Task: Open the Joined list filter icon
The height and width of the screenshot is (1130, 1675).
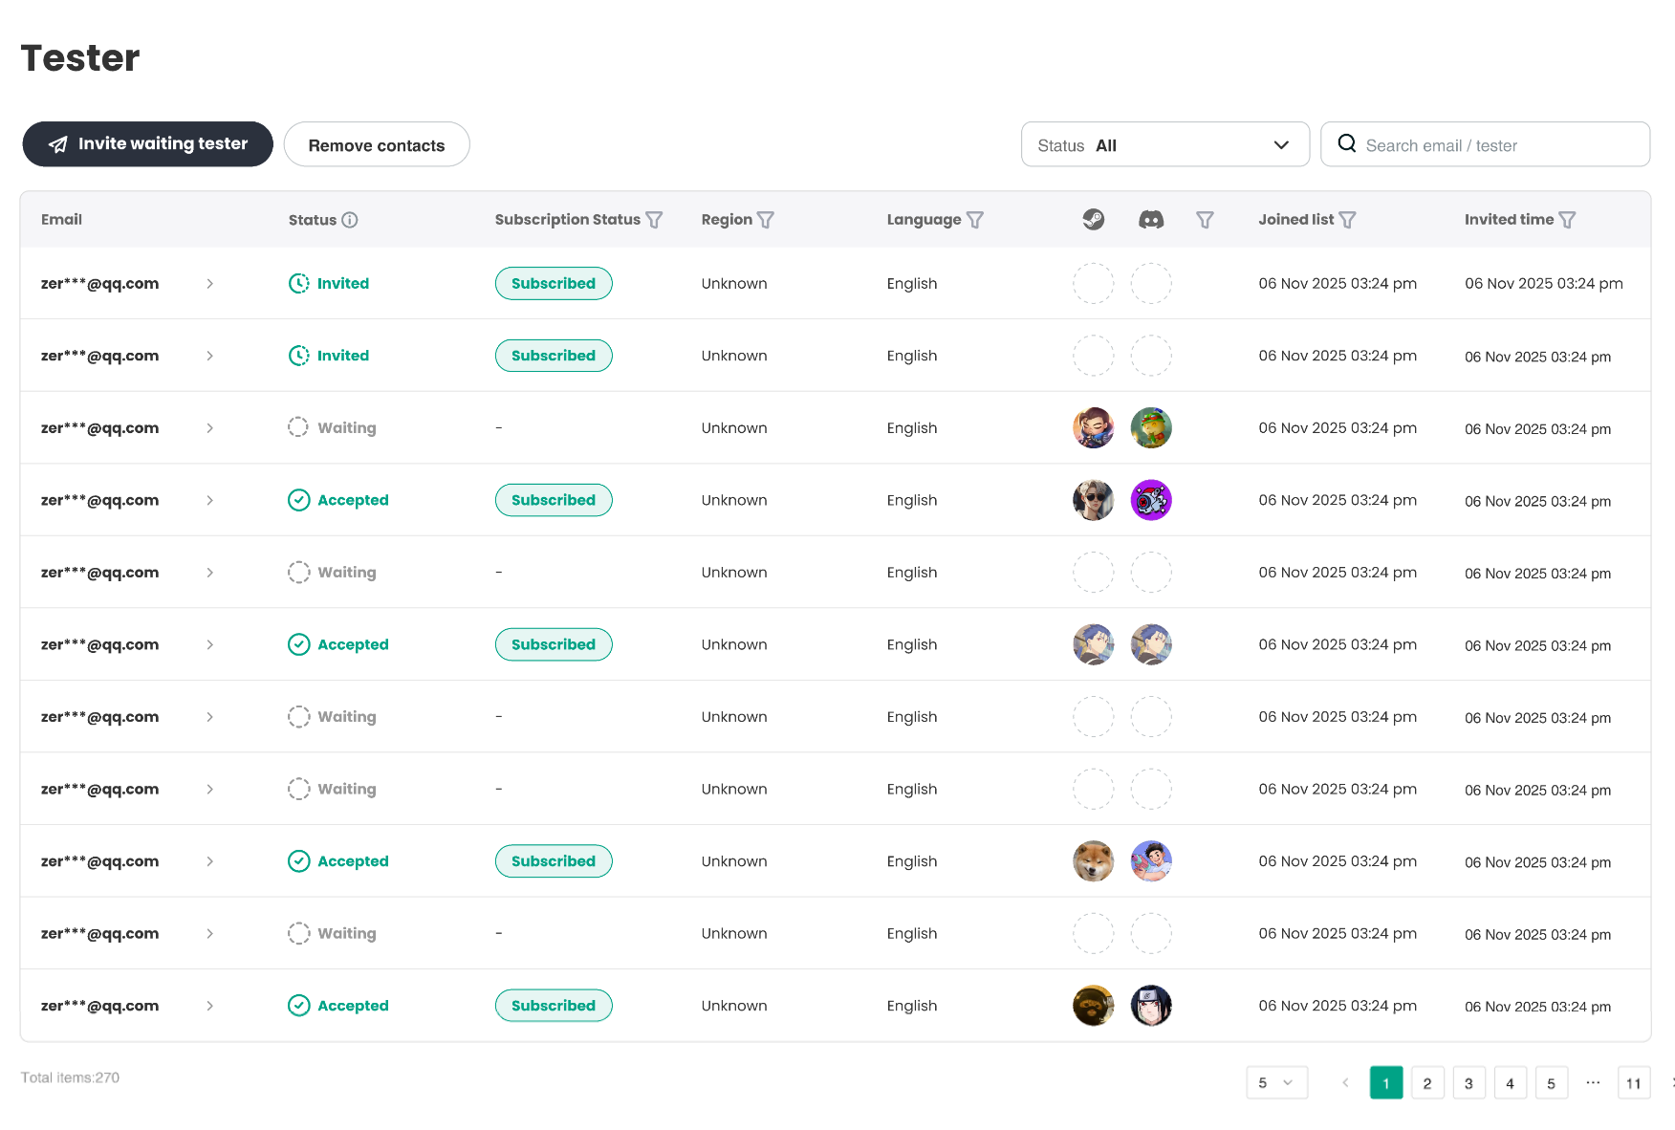Action: pos(1347,220)
